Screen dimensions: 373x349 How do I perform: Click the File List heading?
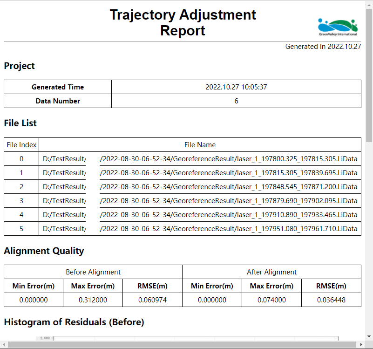point(20,123)
